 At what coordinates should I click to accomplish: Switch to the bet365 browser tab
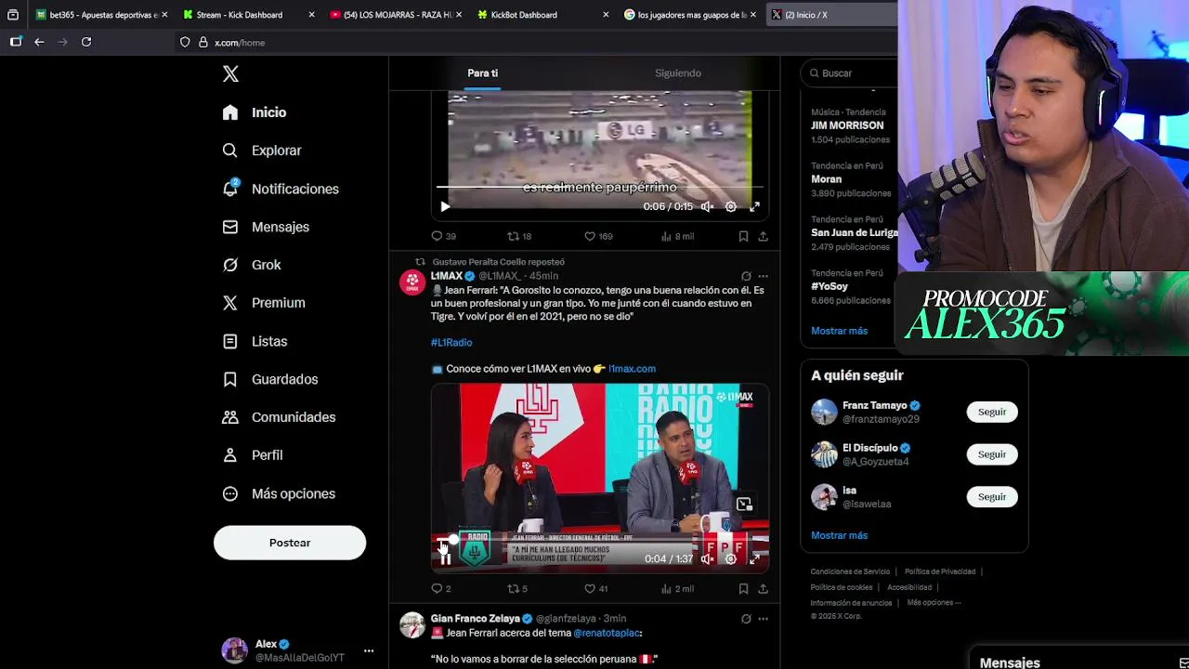[x=102, y=15]
